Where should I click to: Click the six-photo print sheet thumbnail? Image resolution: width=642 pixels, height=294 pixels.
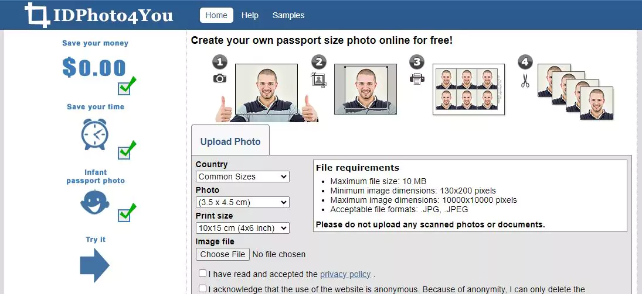(x=468, y=89)
